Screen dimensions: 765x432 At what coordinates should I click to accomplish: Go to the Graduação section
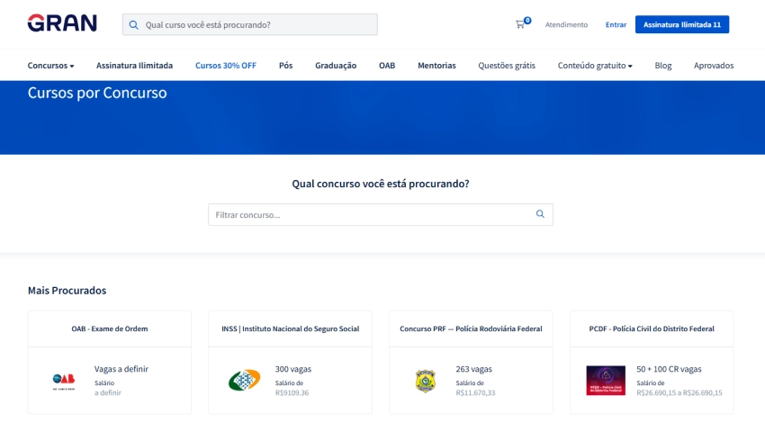point(336,66)
